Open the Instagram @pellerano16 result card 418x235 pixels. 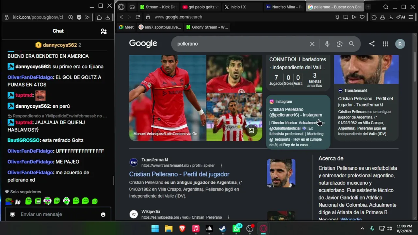(x=298, y=122)
